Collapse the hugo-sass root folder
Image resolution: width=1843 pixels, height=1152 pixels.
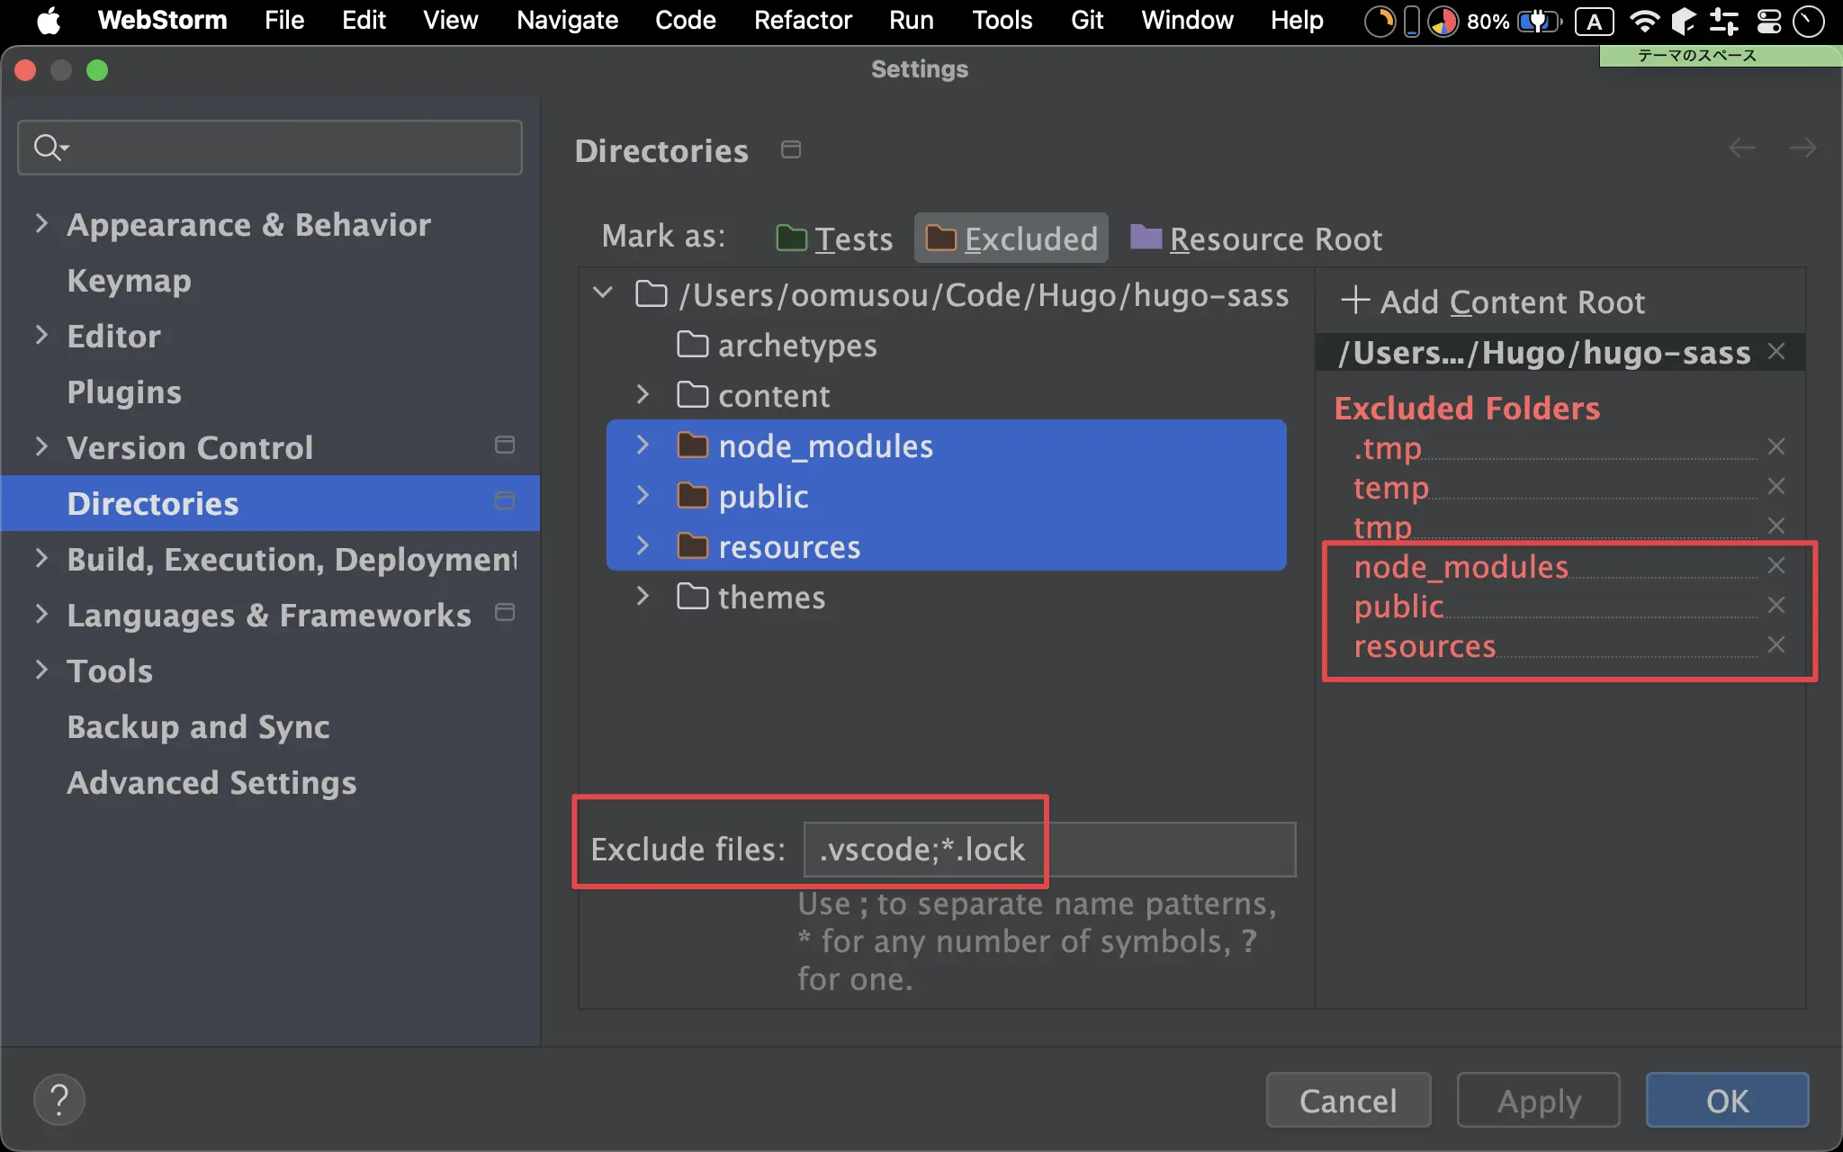(603, 294)
